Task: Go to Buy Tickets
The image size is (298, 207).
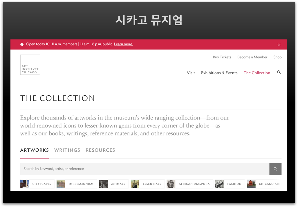Action: pos(222,57)
